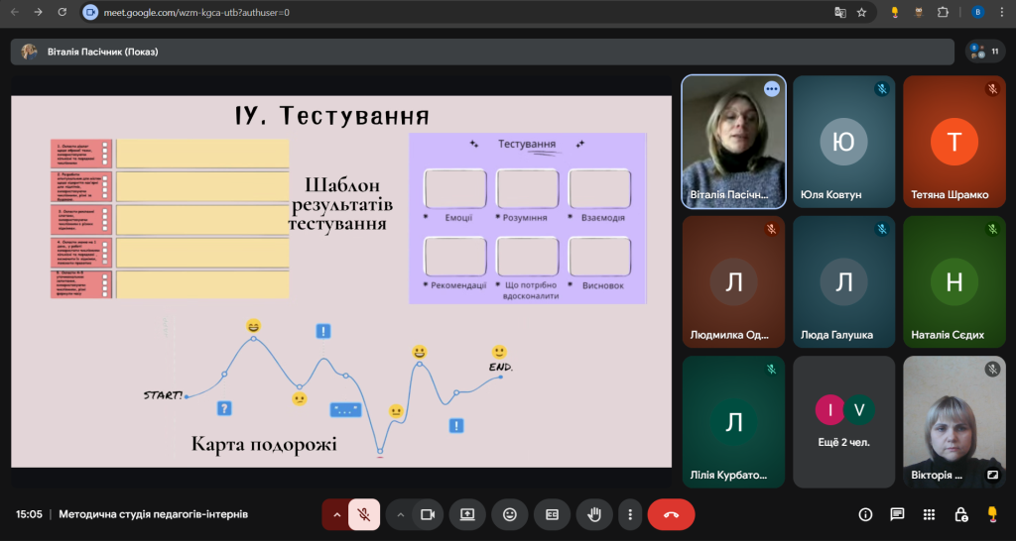Expand video settings arrow beside camera
The height and width of the screenshot is (541, 1016).
pos(401,514)
